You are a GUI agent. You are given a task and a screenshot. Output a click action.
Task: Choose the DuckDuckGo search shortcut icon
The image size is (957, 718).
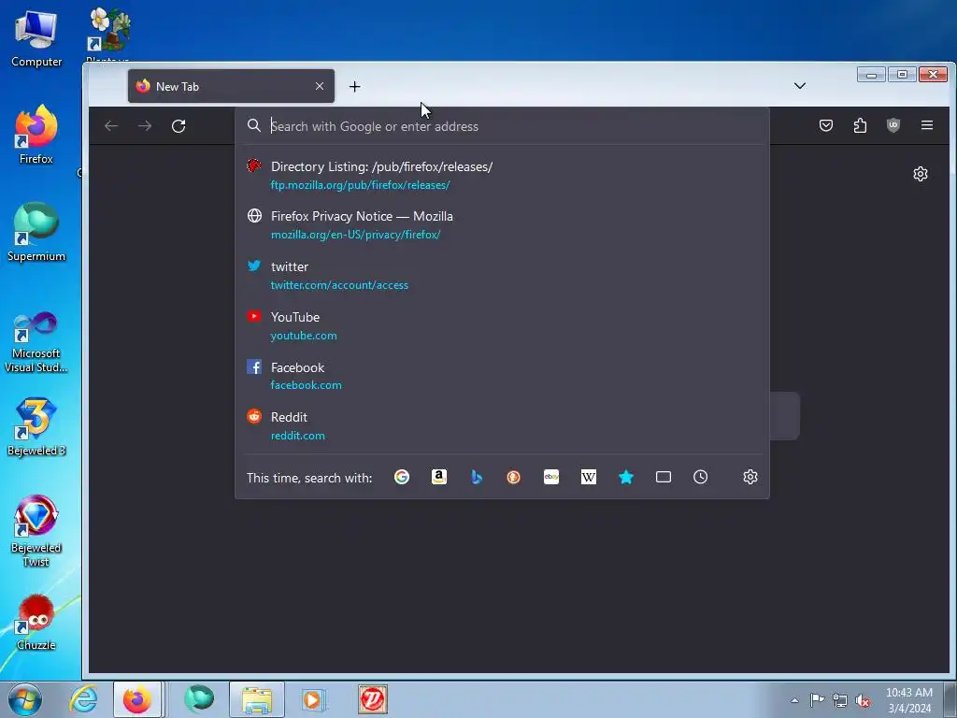pyautogui.click(x=513, y=477)
